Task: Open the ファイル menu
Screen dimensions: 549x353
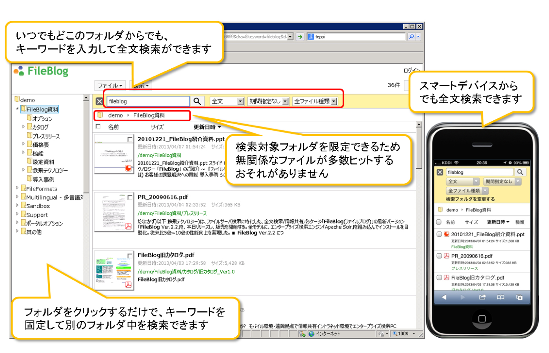Action: [110, 86]
